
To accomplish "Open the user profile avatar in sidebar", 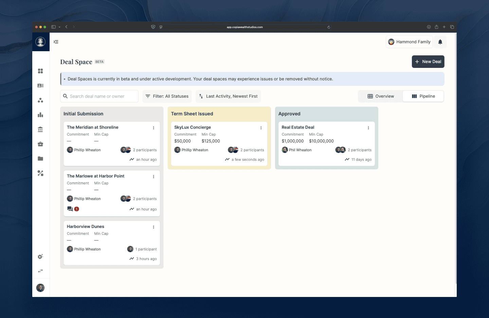I will tap(40, 288).
